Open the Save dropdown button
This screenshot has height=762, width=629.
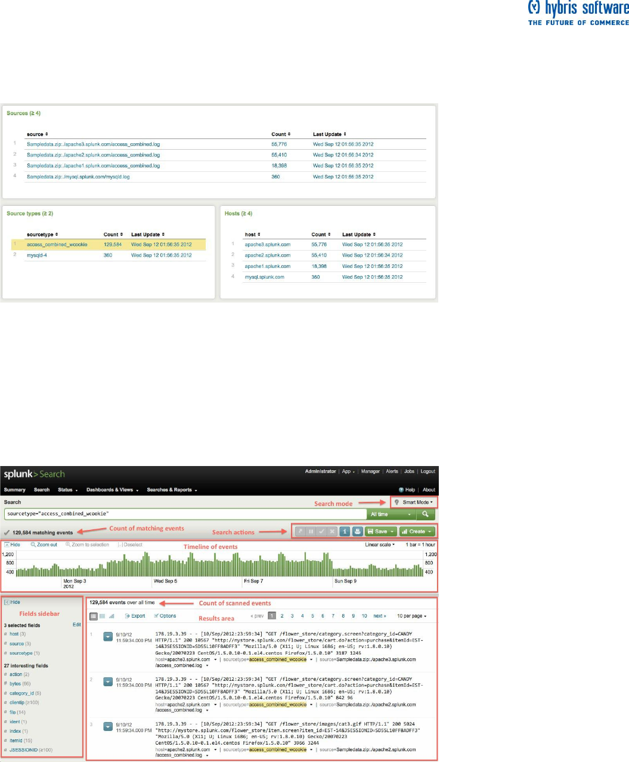tap(380, 531)
